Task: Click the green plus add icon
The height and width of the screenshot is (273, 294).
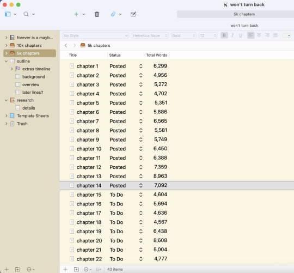Action: pos(76,14)
